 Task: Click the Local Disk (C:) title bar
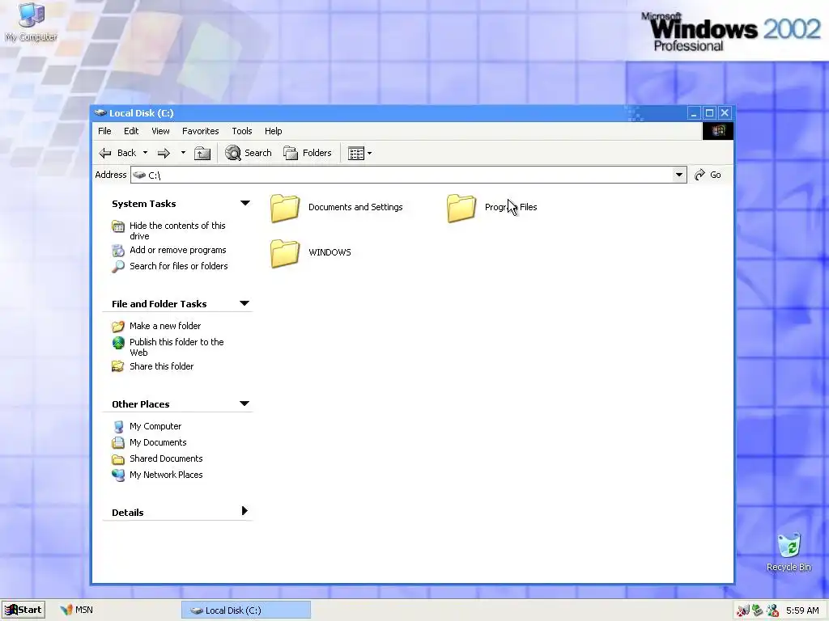[x=389, y=113]
